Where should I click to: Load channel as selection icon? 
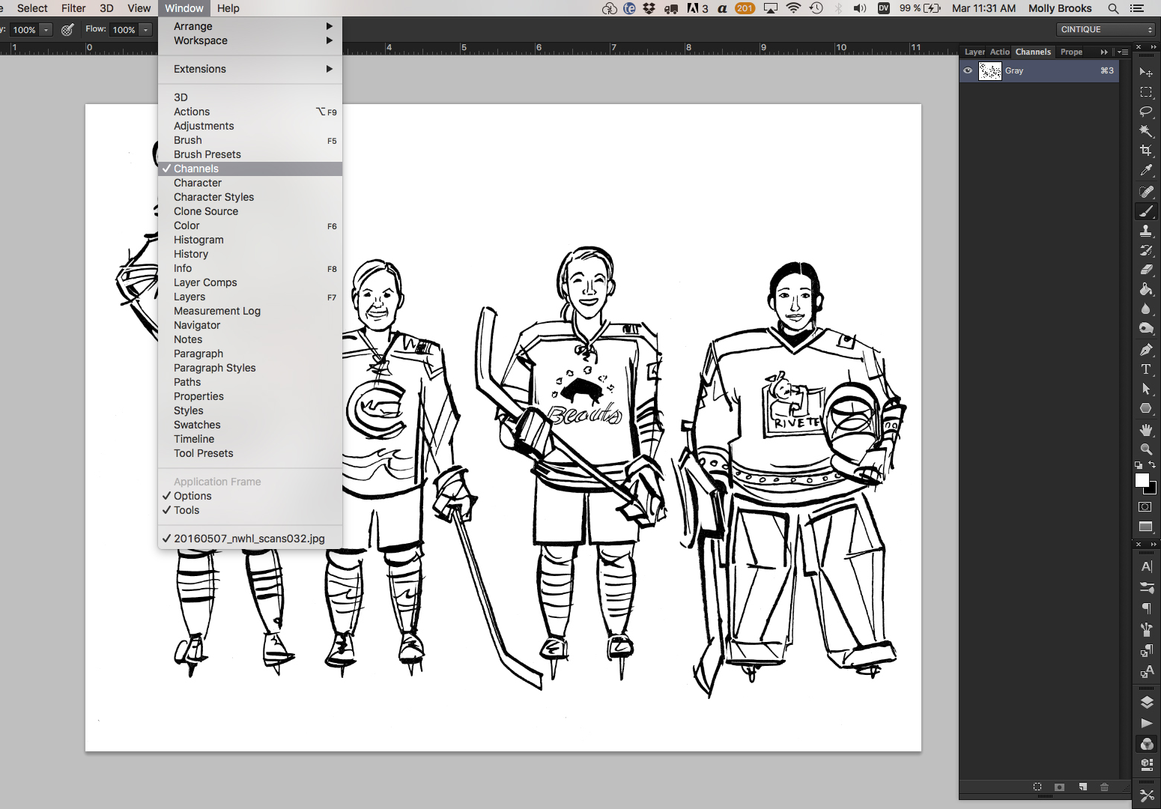pyautogui.click(x=1037, y=787)
